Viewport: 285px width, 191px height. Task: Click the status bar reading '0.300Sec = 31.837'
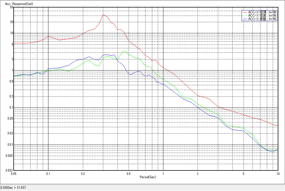tap(13, 188)
